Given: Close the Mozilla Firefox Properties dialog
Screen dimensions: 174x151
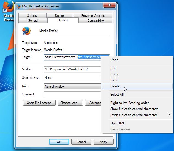Looking at the screenshot, I should click(x=109, y=5).
